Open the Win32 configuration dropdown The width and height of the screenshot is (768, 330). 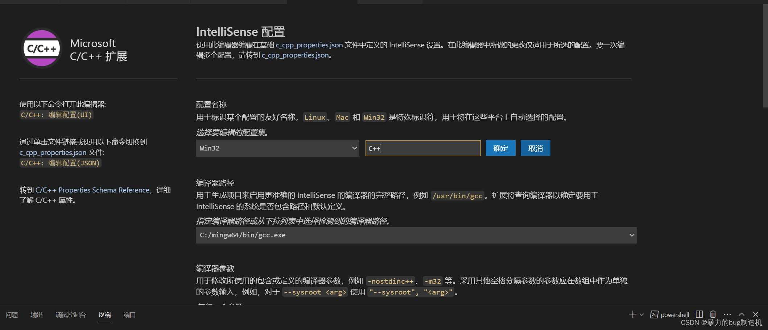tap(277, 148)
